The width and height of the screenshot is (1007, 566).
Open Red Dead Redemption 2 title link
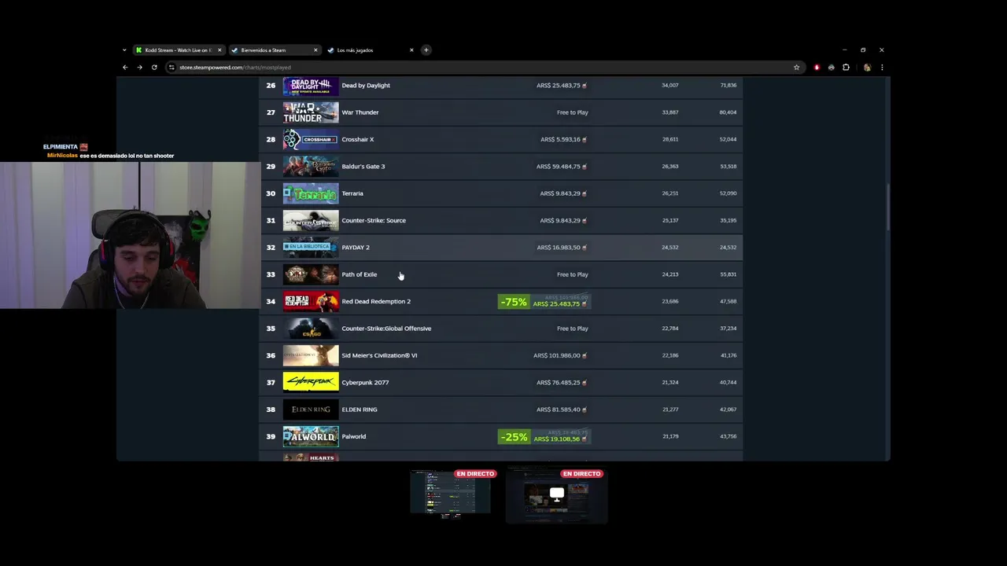[x=376, y=301]
